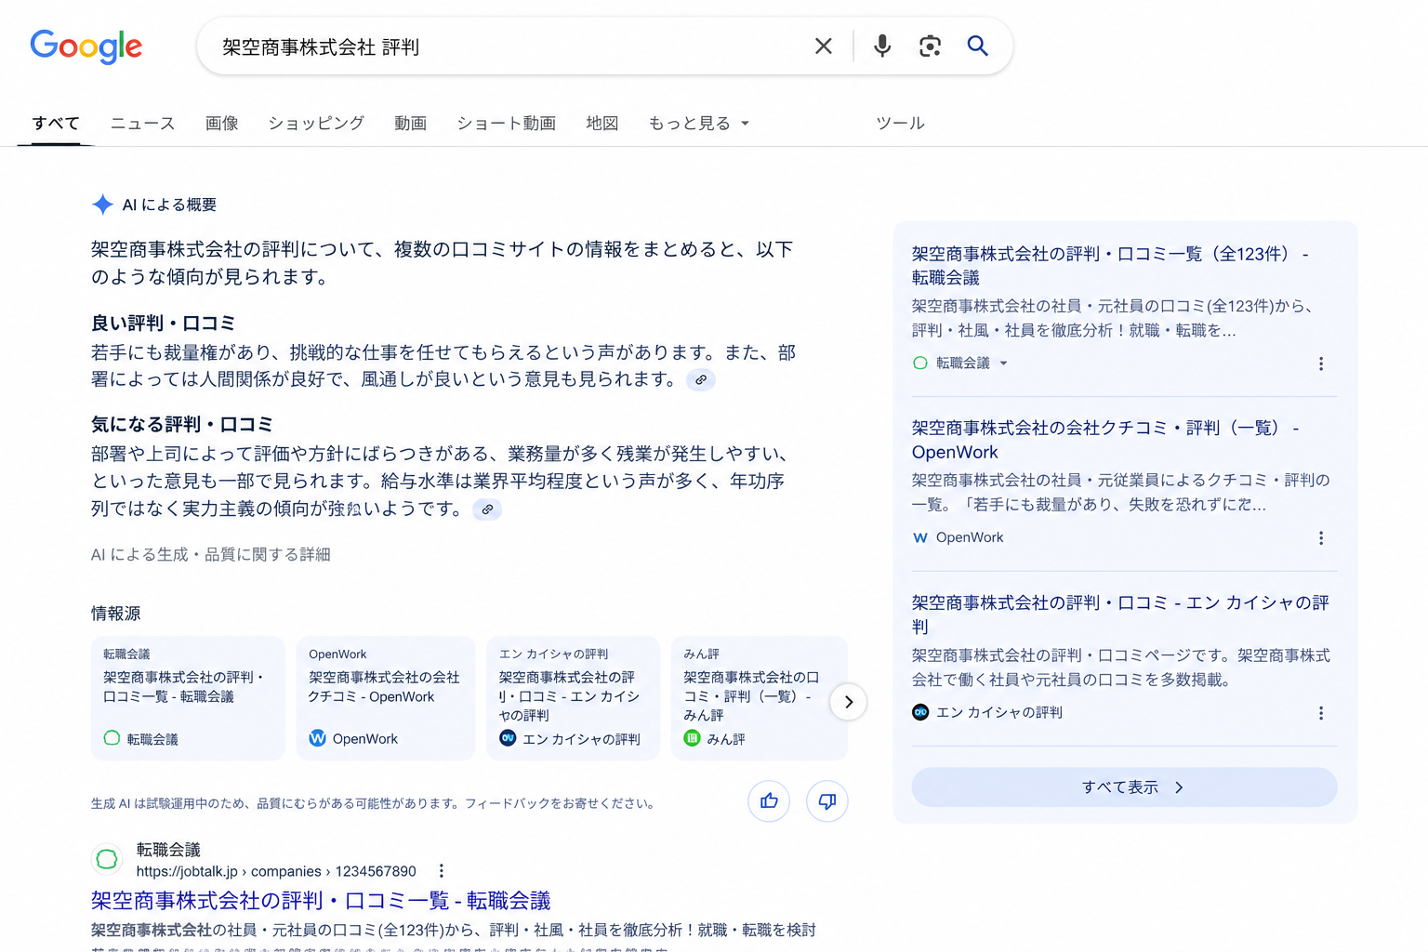Give thumbs down feedback on AI overview

(x=826, y=801)
